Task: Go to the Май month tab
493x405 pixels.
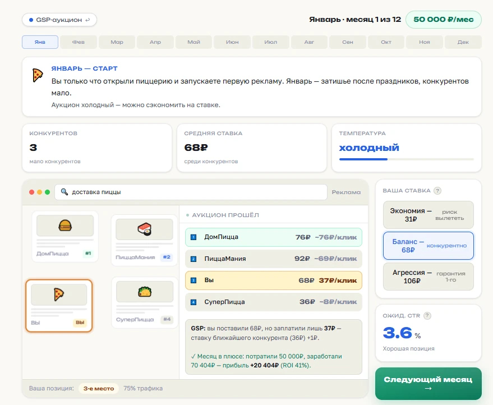Action: (x=193, y=42)
